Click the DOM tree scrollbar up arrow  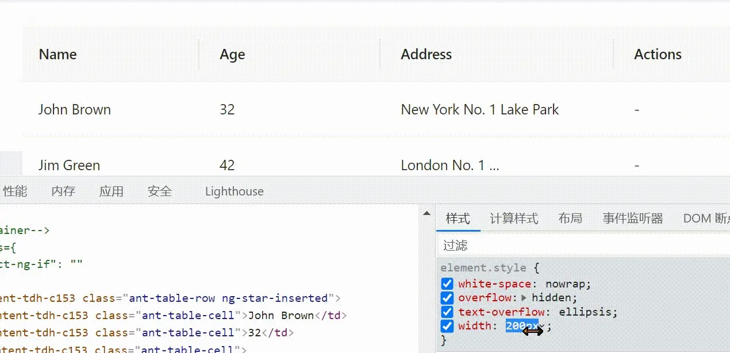point(427,213)
